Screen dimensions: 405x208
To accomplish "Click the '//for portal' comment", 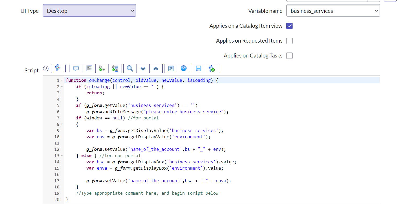I will pos(143,118).
